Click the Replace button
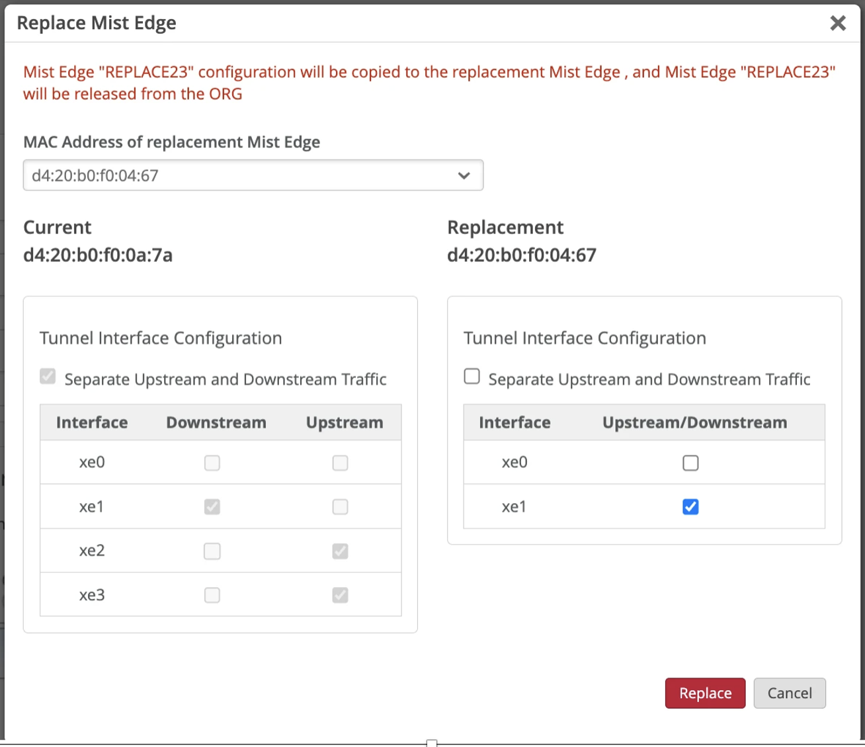The height and width of the screenshot is (747, 865). pyautogui.click(x=705, y=693)
